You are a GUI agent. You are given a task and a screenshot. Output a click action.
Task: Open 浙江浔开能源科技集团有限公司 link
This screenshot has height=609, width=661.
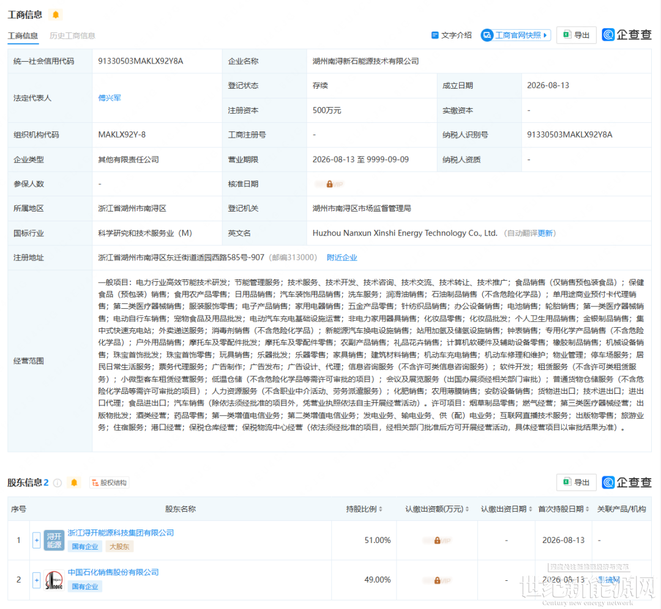coord(121,533)
